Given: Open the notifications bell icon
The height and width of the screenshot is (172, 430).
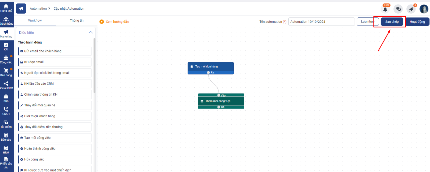Looking at the screenshot, I should click(385, 9).
